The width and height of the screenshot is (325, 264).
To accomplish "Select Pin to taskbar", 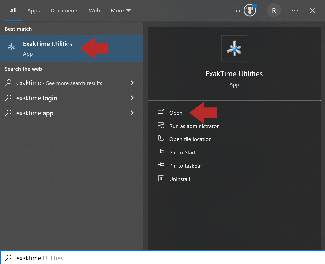I will tap(186, 166).
